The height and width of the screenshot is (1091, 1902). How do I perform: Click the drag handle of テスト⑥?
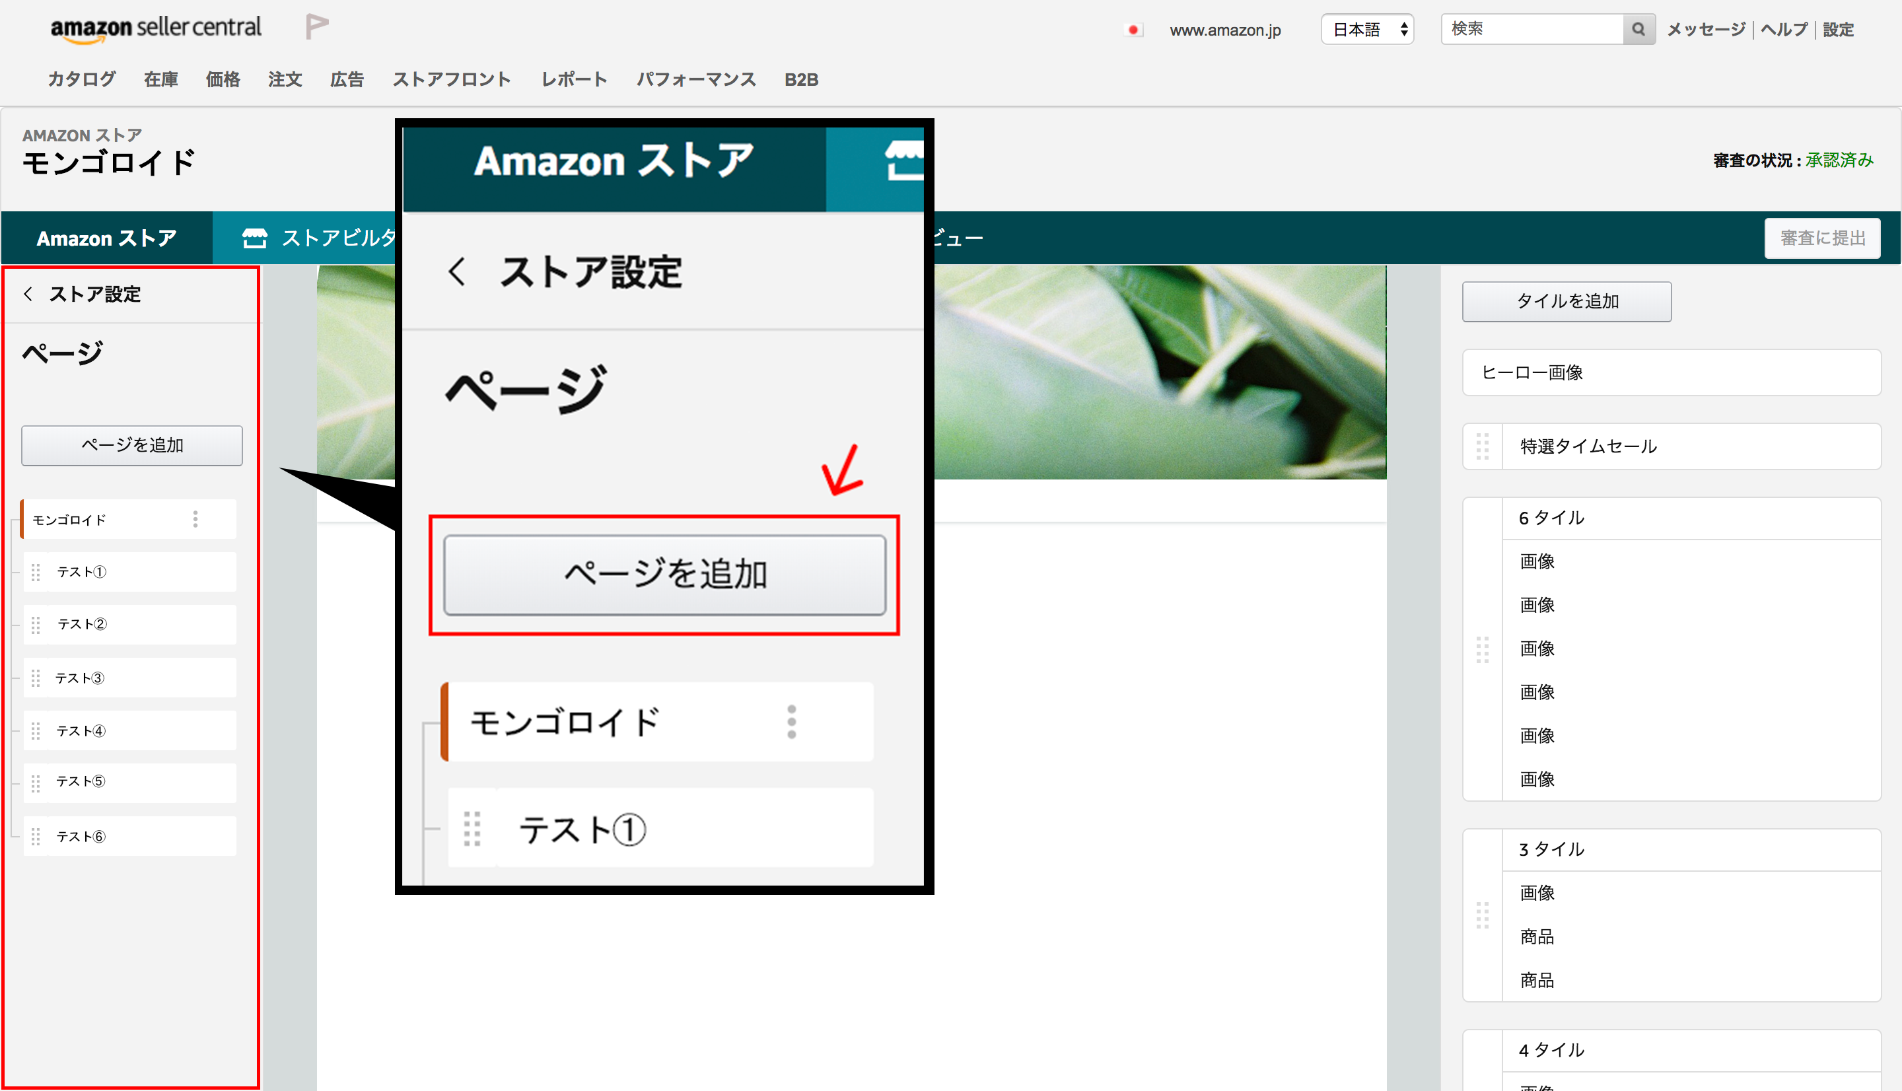tap(35, 836)
